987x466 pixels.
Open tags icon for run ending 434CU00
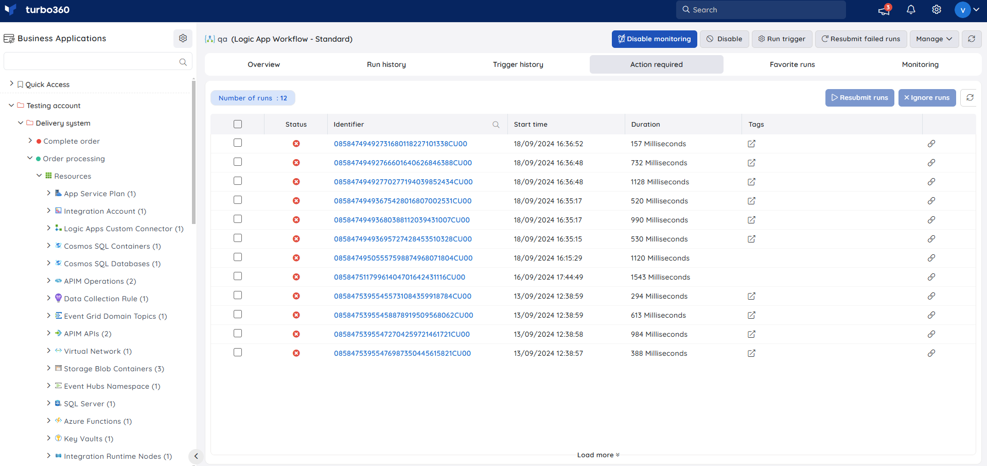tap(751, 182)
